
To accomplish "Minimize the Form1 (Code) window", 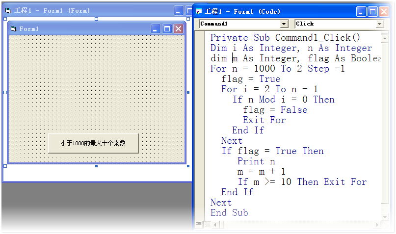I will (361, 12).
